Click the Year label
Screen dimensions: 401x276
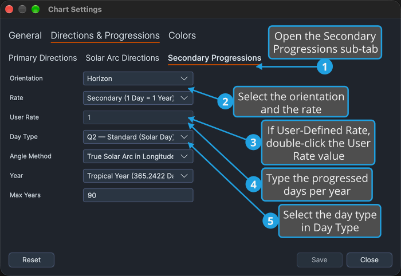pyautogui.click(x=17, y=176)
